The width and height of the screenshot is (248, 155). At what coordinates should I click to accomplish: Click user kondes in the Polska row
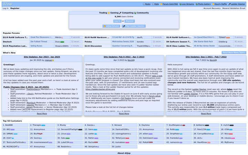coord(140,42)
